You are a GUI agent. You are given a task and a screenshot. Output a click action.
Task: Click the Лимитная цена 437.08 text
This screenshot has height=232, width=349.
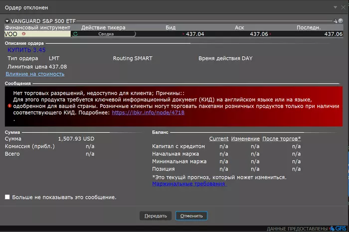tap(37, 67)
